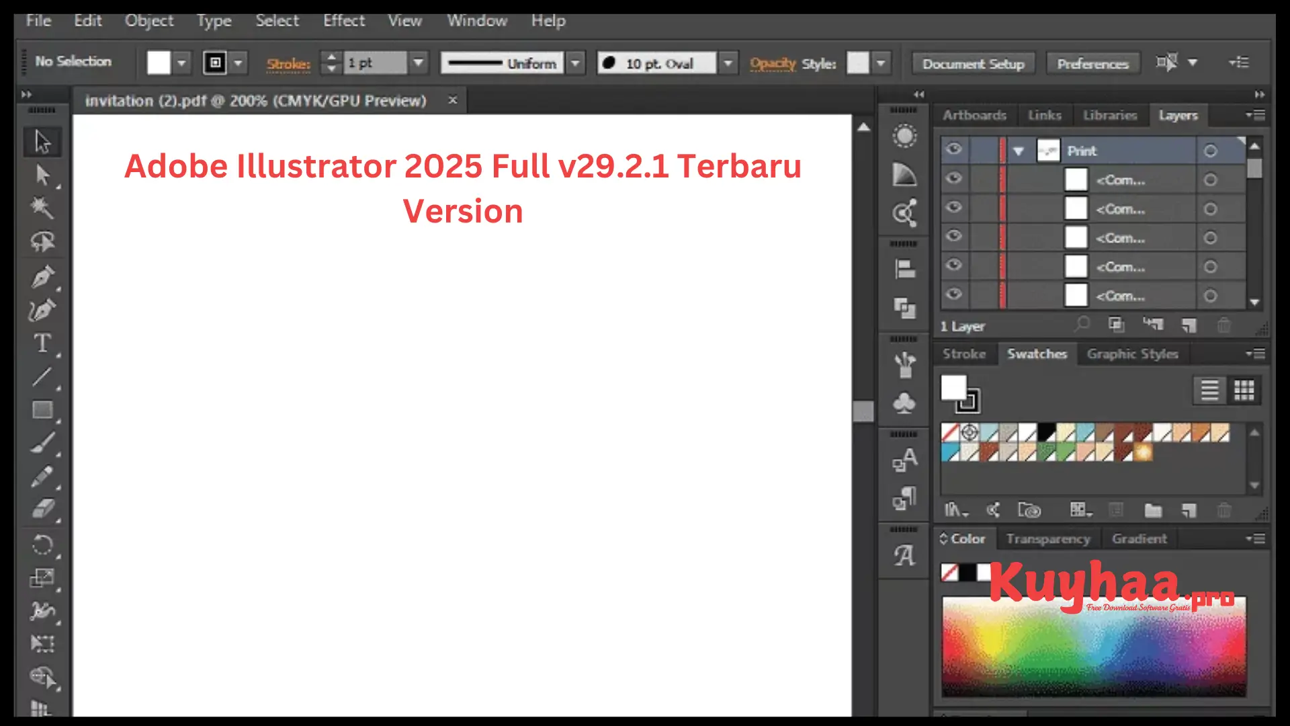Screen dimensions: 1290x726
Task: Select the Direct Selection tool
Action: coord(42,175)
